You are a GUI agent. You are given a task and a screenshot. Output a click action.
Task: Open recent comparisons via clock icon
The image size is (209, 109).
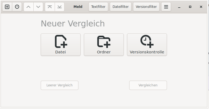point(17,7)
